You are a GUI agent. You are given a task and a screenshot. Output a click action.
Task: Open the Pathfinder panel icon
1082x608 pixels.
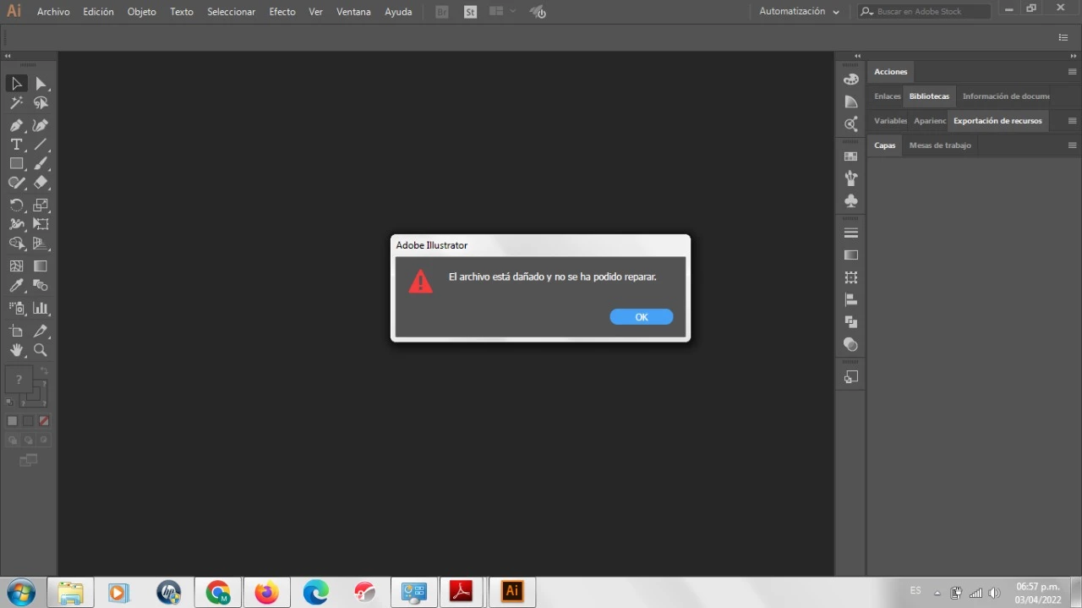pos(851,322)
